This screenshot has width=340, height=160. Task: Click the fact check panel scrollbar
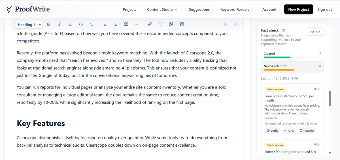tap(330, 98)
